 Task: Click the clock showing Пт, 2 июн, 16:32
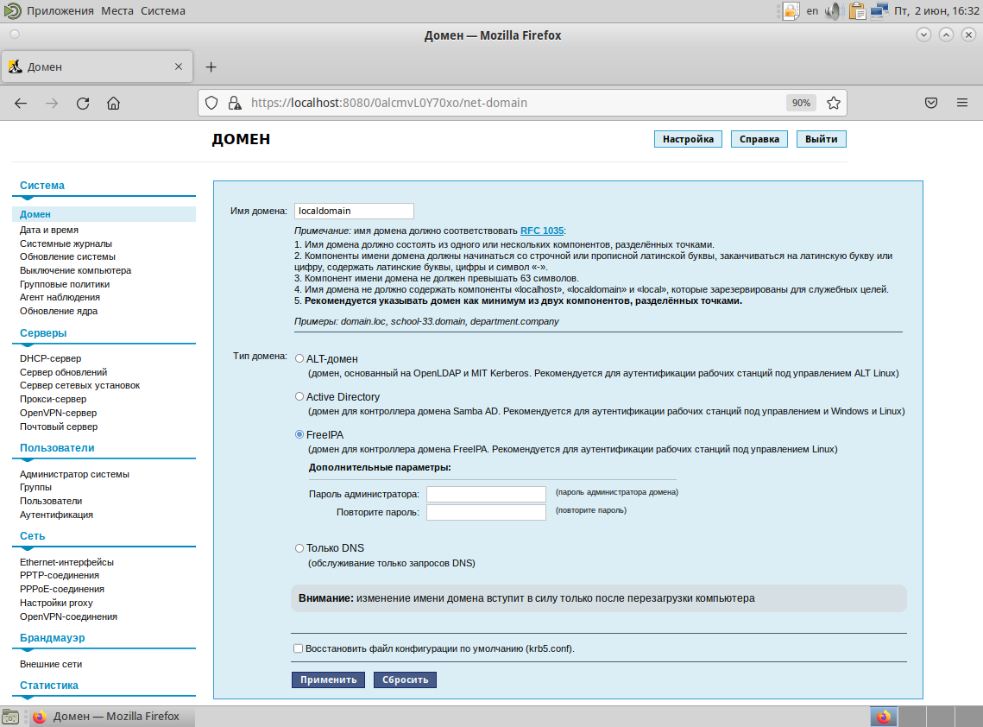[936, 10]
